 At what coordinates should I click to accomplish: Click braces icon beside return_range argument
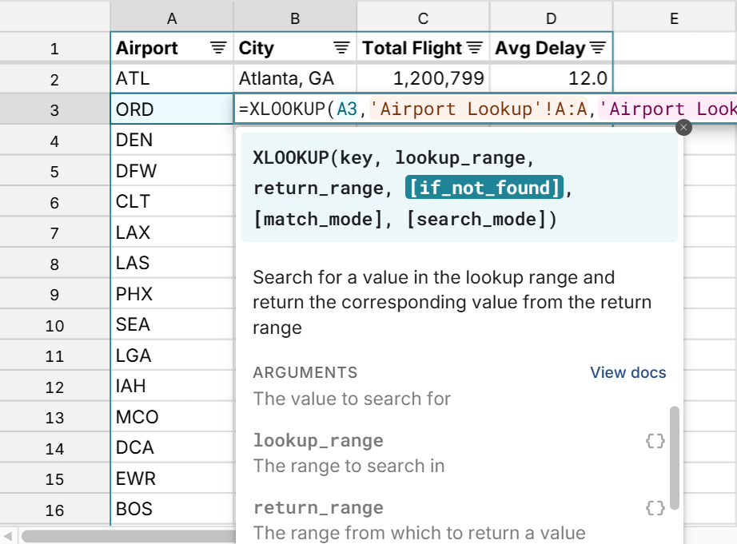click(655, 507)
